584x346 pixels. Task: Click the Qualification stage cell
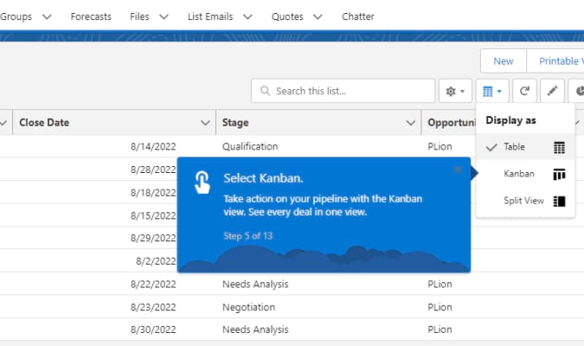click(250, 146)
